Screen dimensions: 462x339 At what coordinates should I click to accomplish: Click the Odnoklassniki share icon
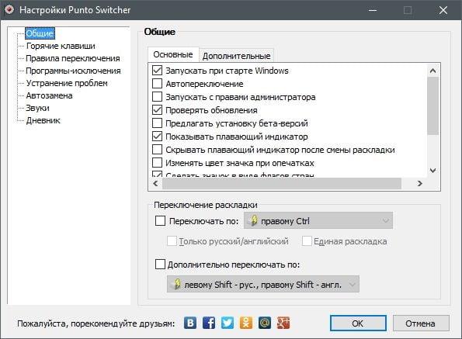click(246, 323)
